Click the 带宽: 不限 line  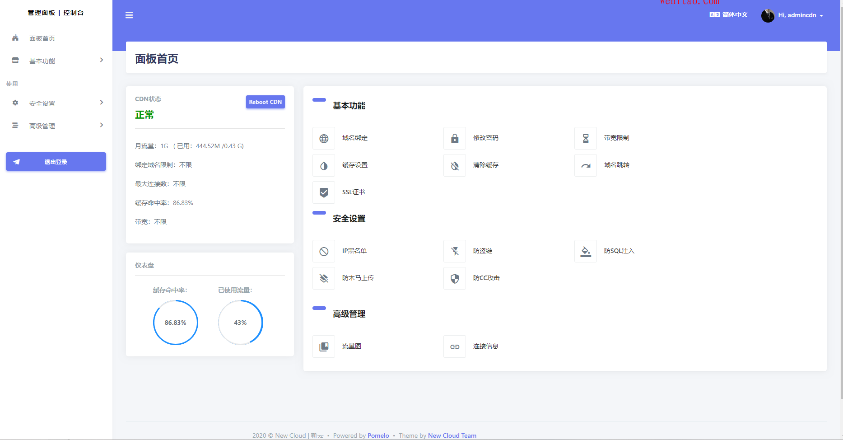pos(151,222)
